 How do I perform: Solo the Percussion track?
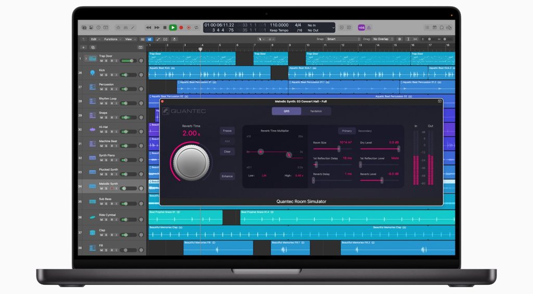click(106, 89)
